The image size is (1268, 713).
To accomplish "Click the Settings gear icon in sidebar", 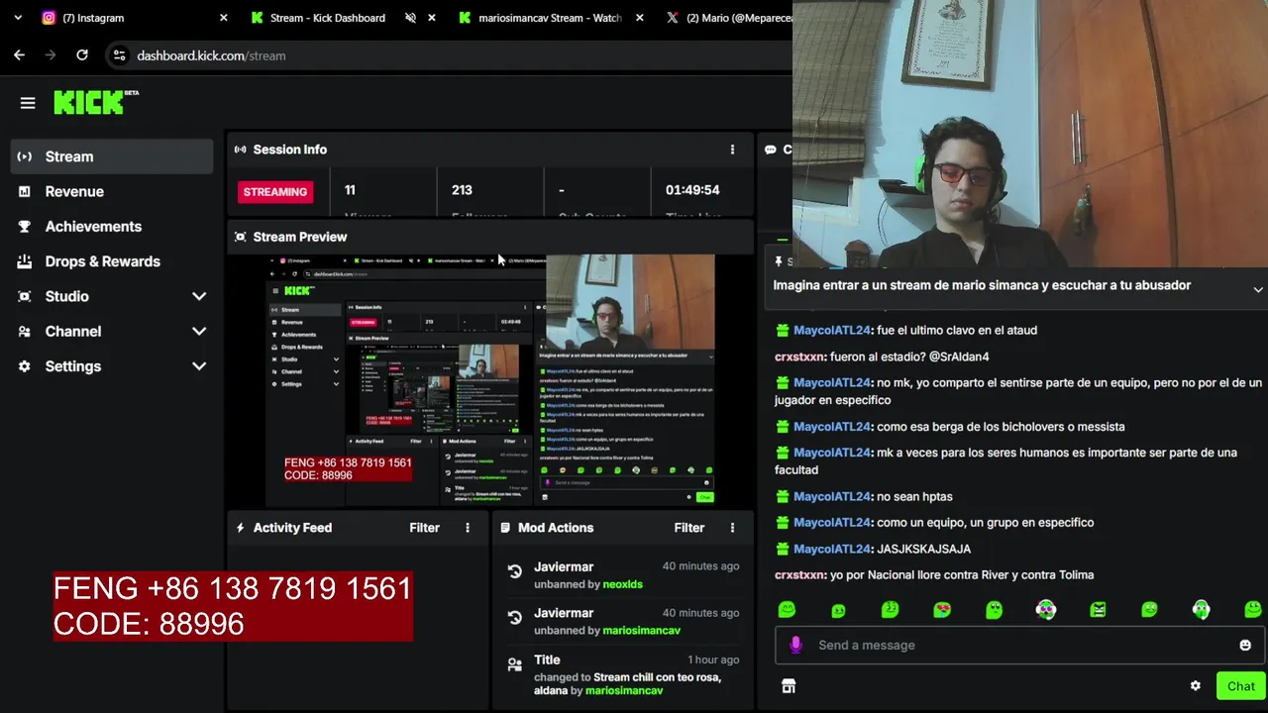I will coord(25,366).
